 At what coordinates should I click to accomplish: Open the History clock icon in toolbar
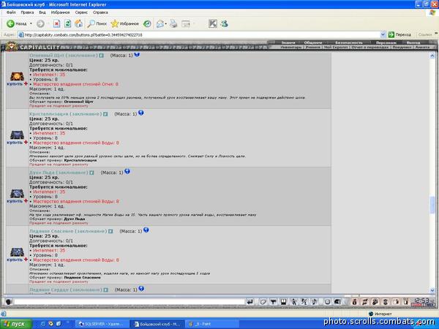click(147, 24)
